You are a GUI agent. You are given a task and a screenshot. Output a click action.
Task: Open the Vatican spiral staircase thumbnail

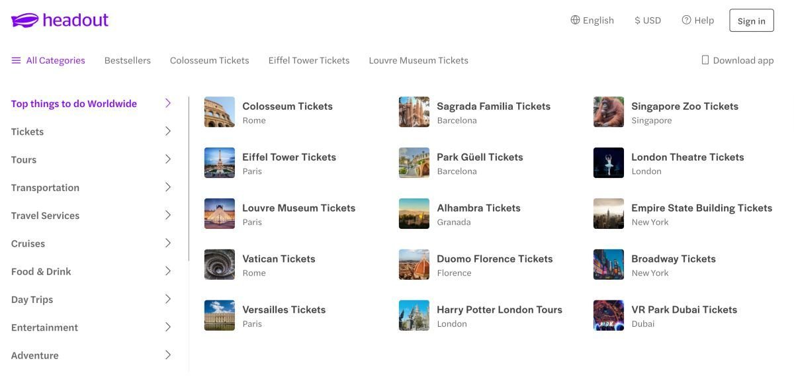(220, 265)
